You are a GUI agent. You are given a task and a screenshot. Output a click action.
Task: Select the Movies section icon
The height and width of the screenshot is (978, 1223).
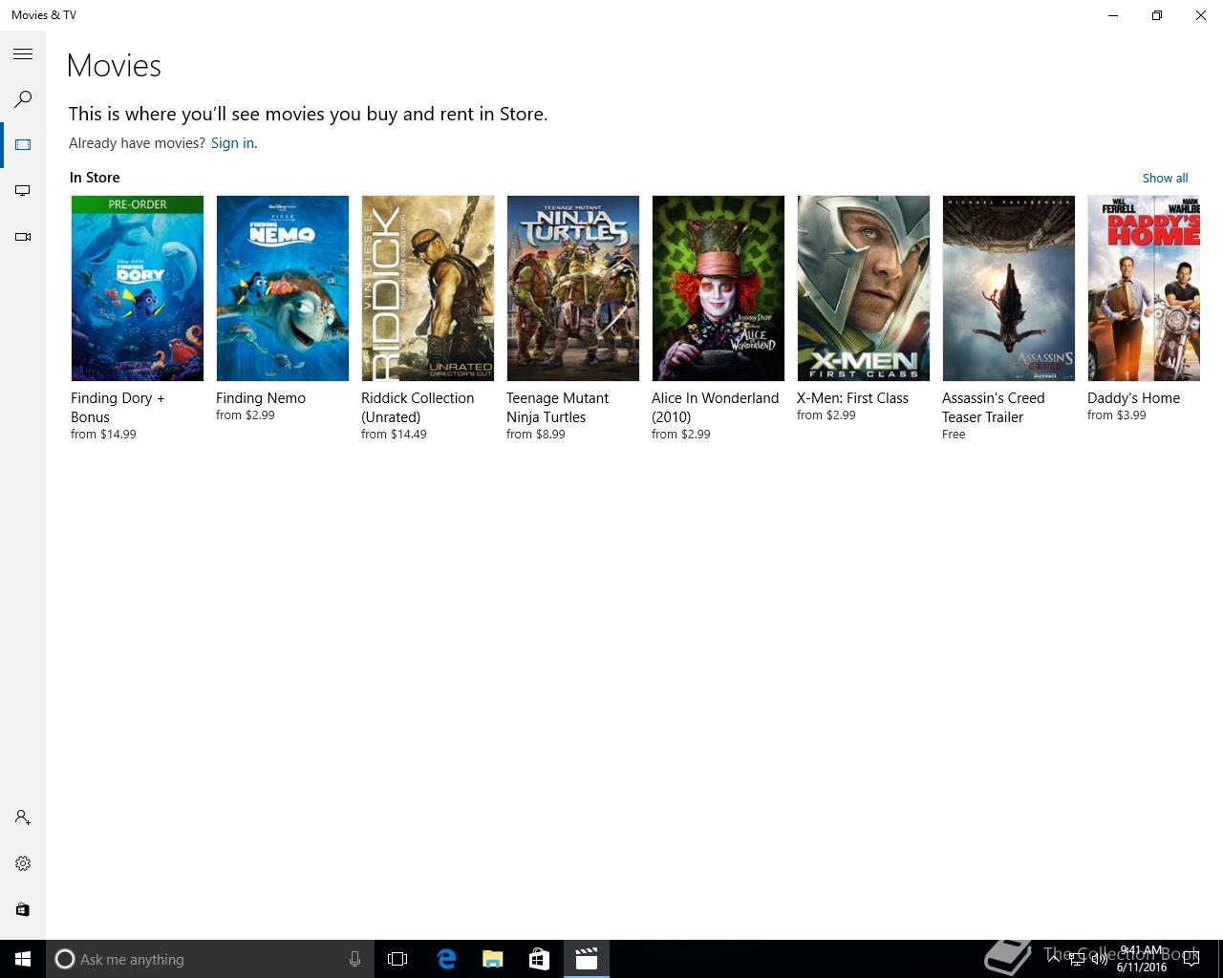[23, 145]
